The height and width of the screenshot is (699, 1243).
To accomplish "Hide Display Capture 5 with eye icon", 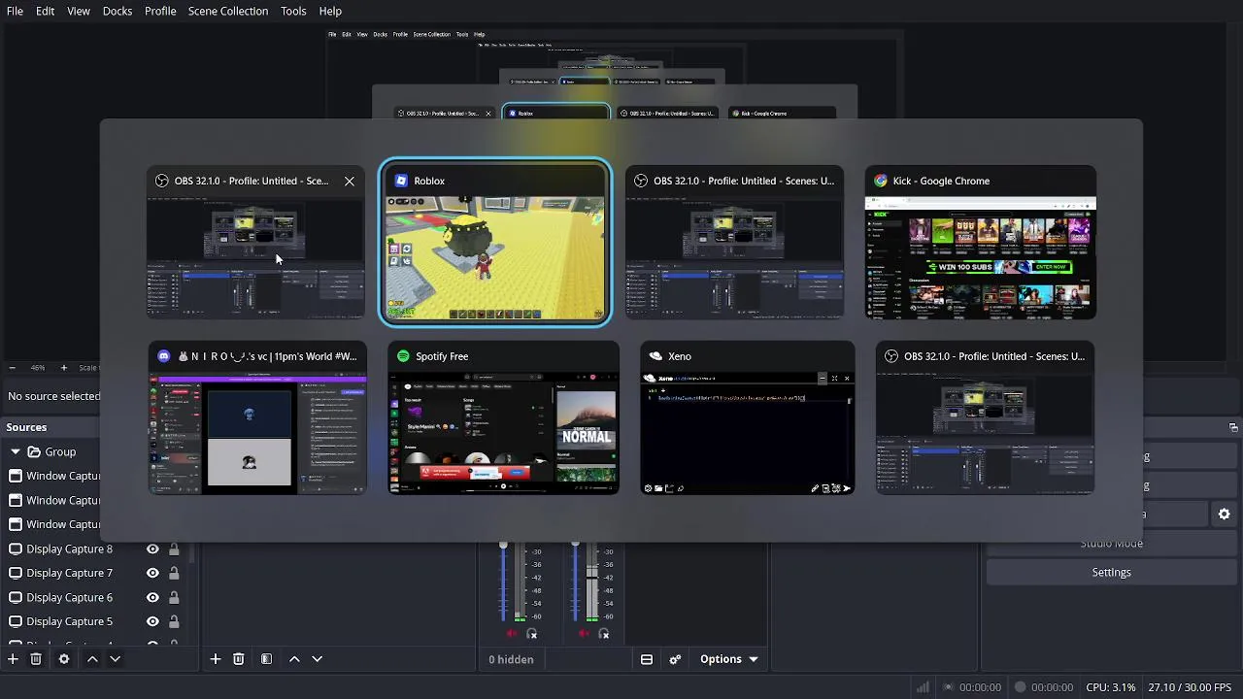I will (152, 621).
